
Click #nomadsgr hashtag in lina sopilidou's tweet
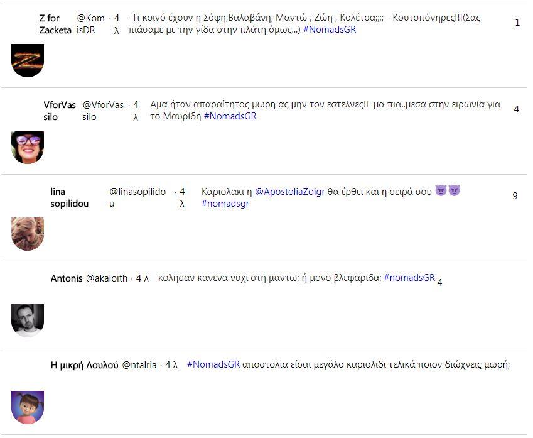(x=225, y=204)
